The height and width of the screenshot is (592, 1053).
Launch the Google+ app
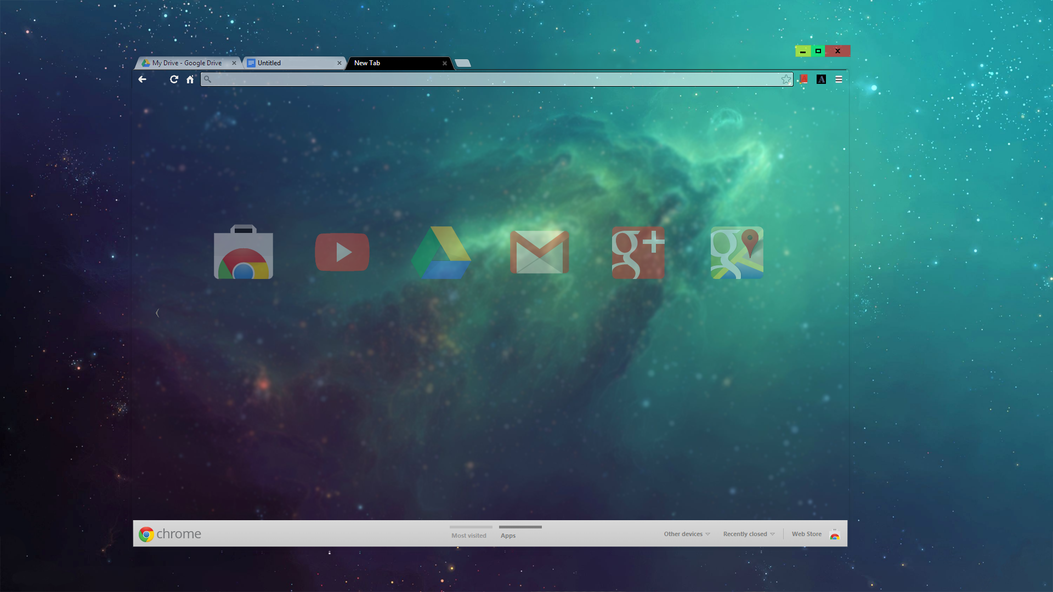coord(638,253)
